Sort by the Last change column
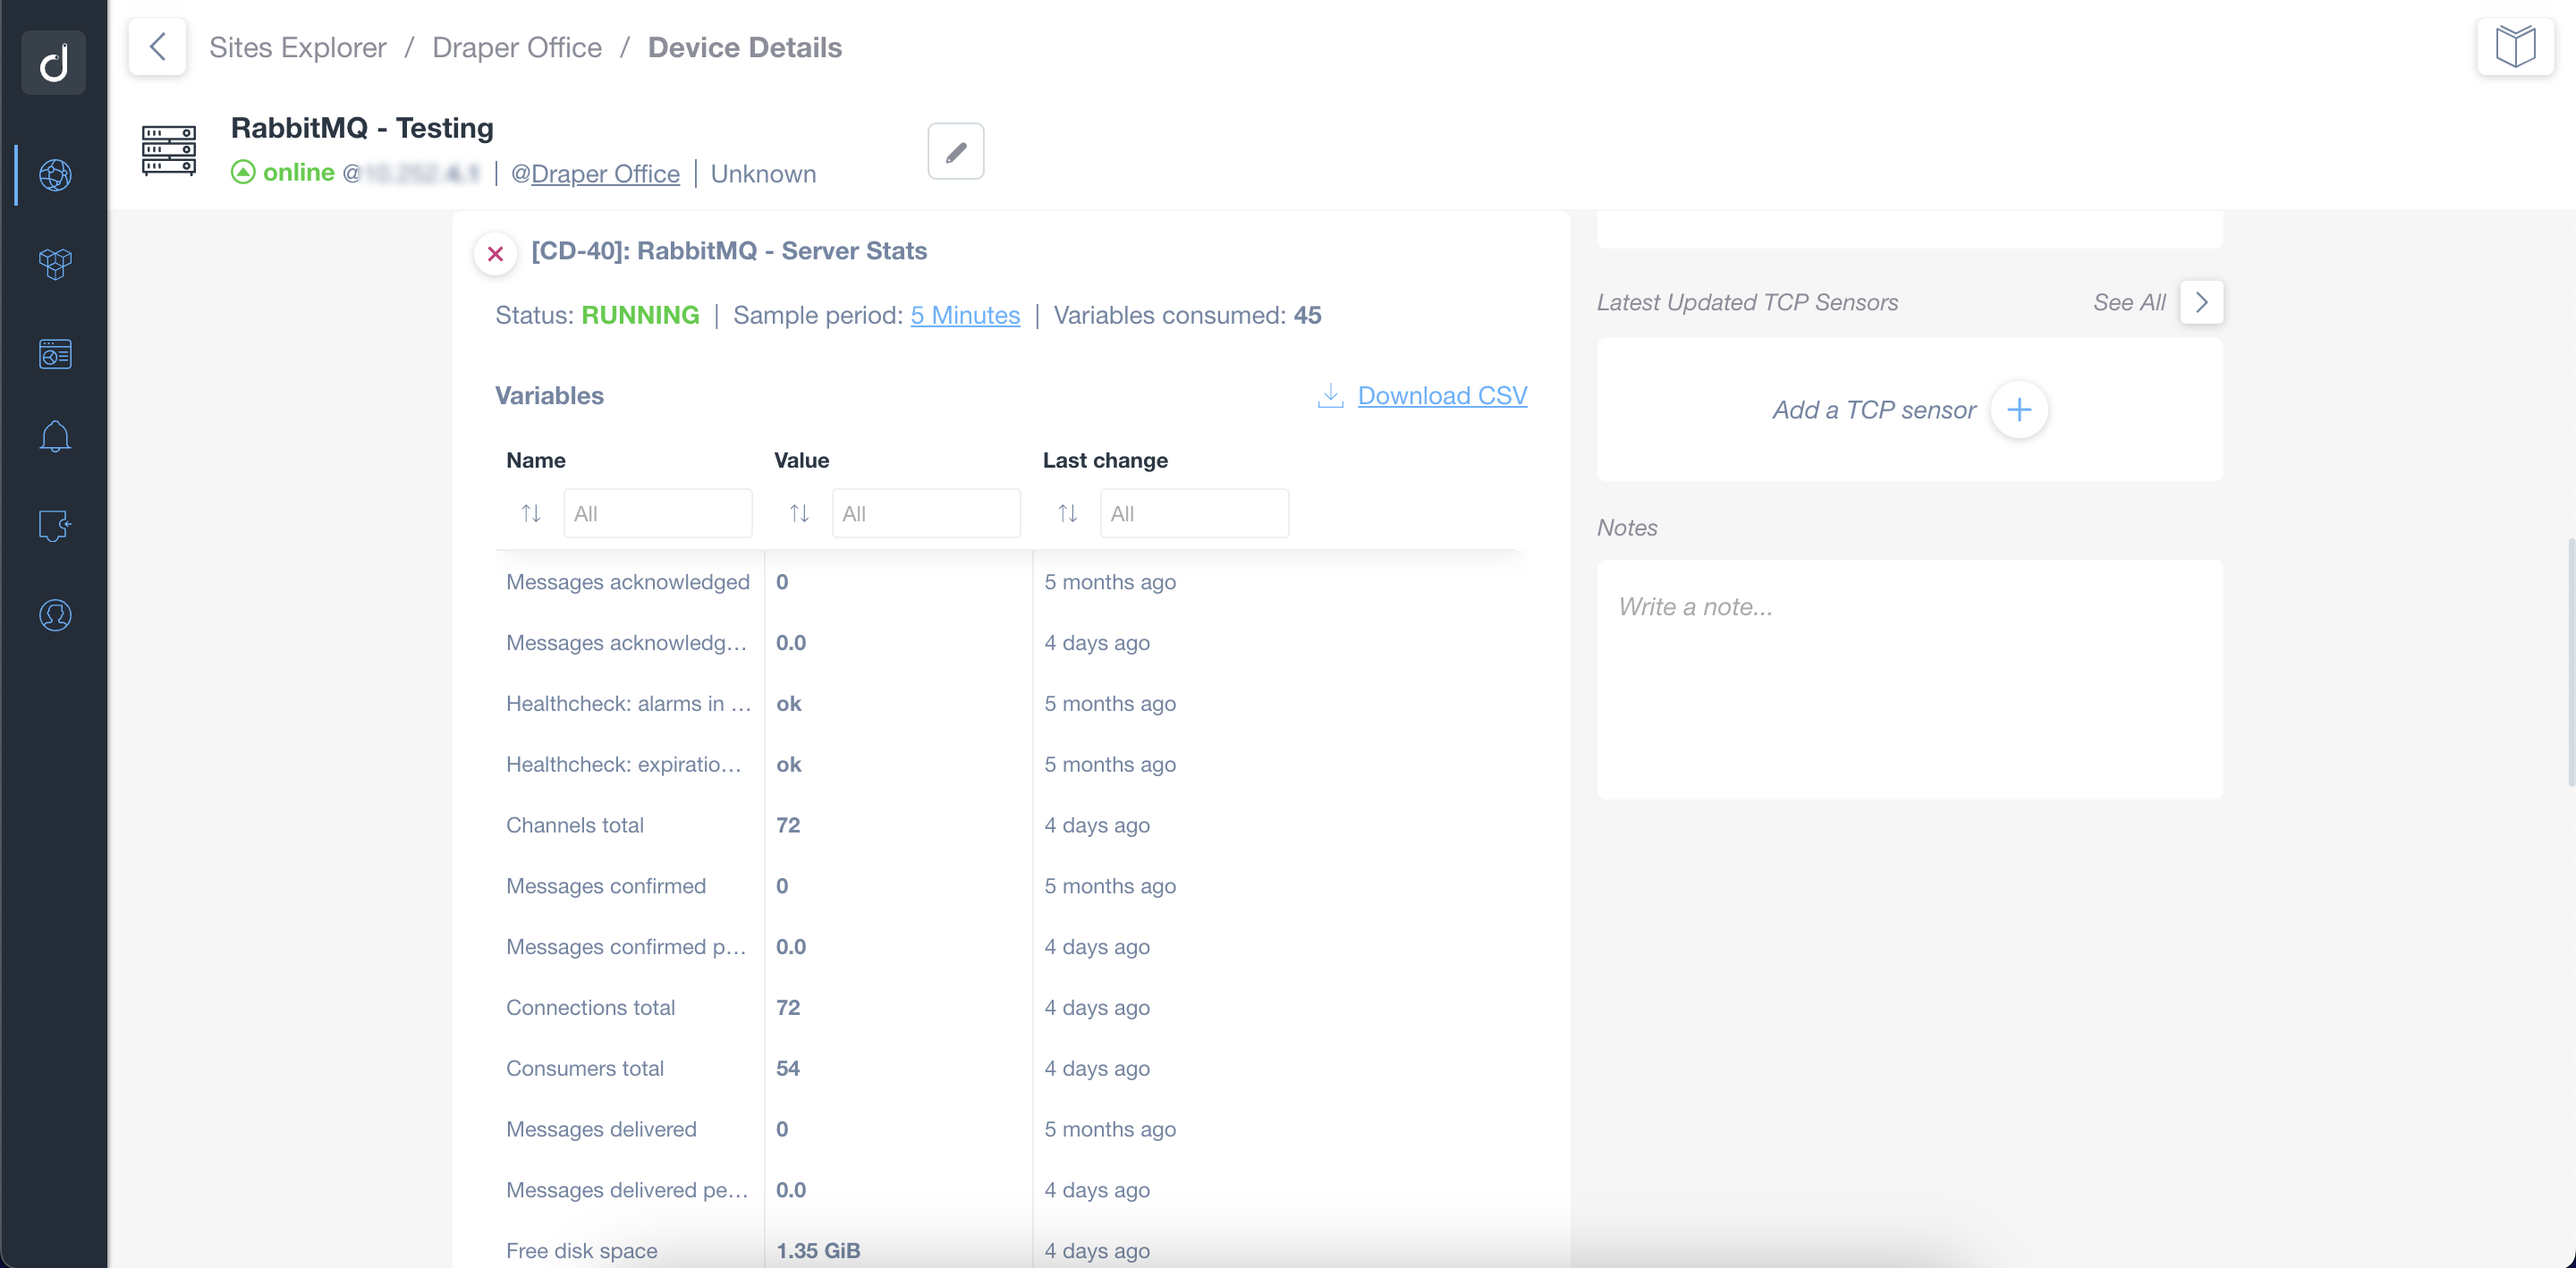This screenshot has width=2576, height=1268. pyautogui.click(x=1067, y=513)
